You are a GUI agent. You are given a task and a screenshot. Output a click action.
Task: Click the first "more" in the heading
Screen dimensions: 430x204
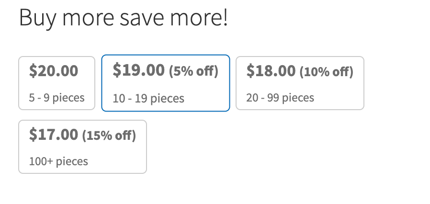[88, 19]
